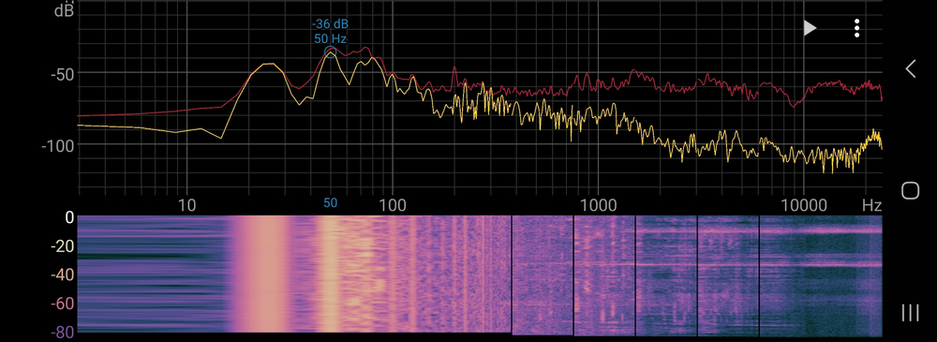Tap the blue 50 frequency axis marker
This screenshot has width=937, height=342.
331,203
